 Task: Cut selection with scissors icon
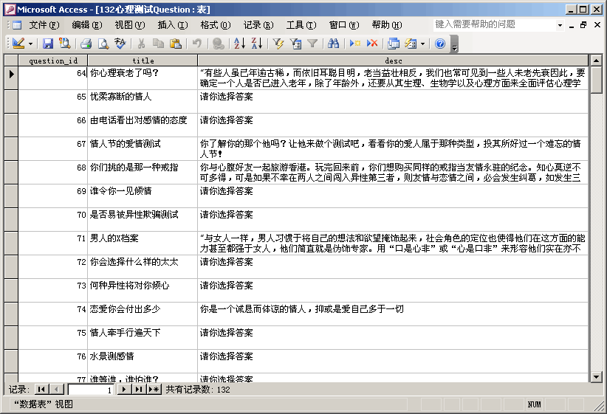click(141, 44)
